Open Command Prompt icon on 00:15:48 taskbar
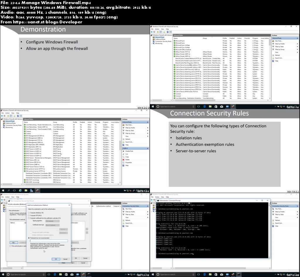This screenshot has height=277, width=300. click(x=238, y=274)
